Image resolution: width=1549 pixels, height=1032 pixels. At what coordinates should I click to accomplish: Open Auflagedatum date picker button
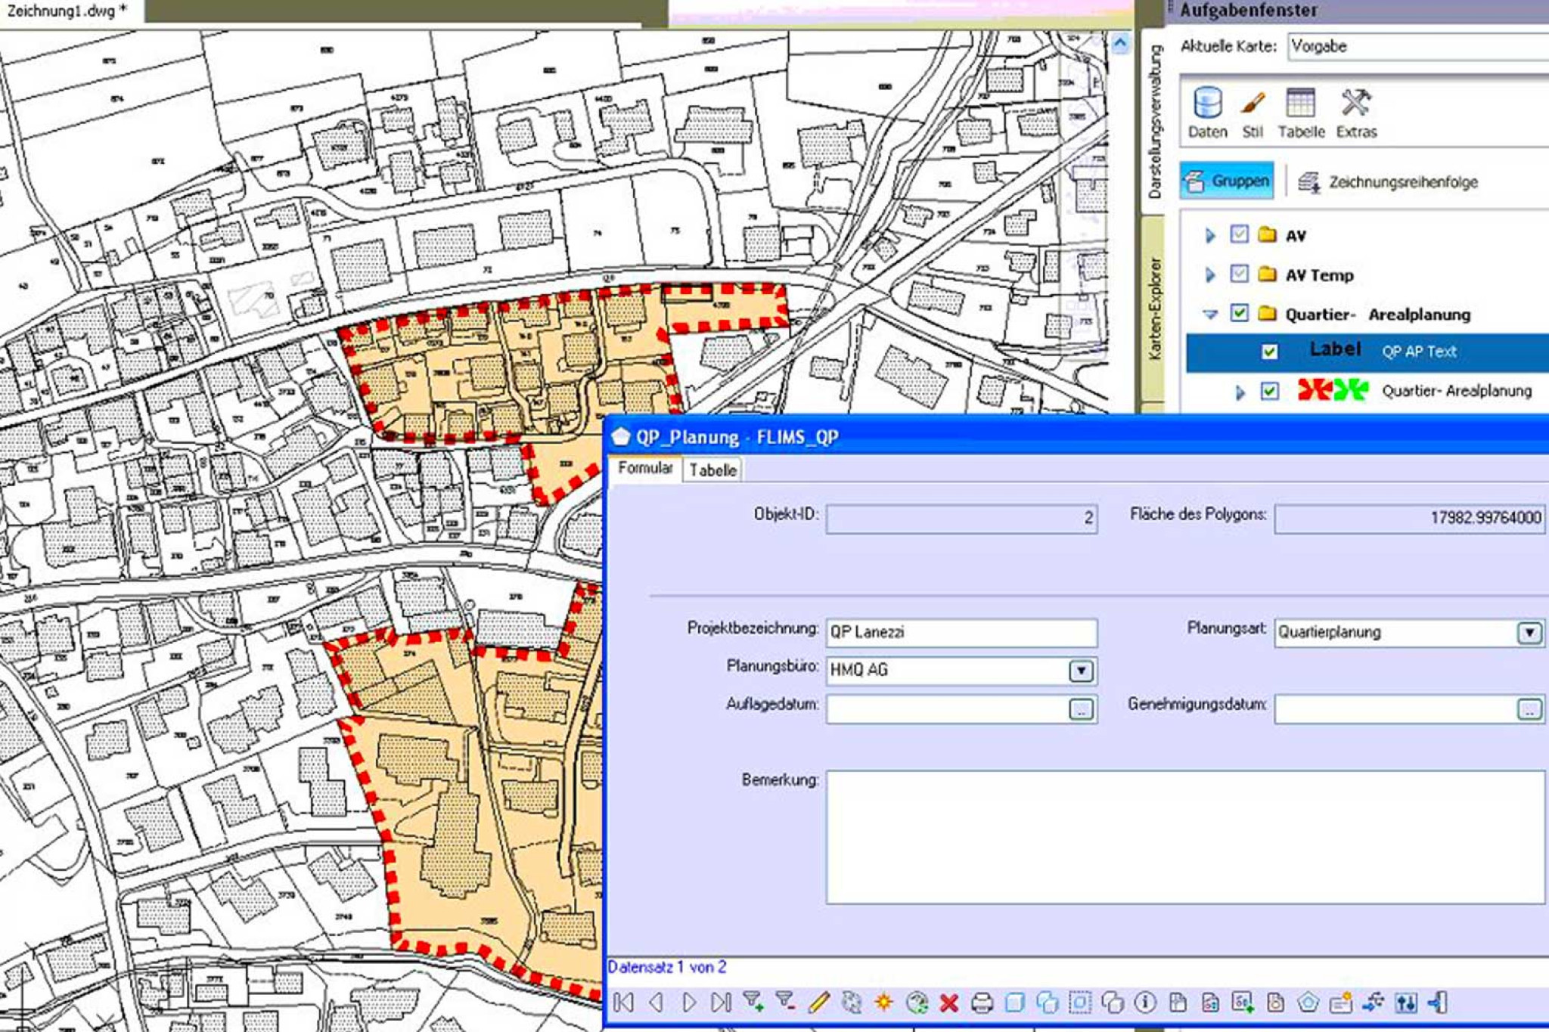point(1082,709)
